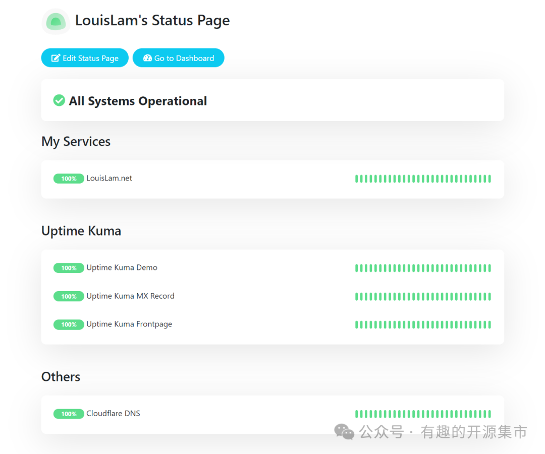Click the Uptime Kuma logo icon
545x454 pixels.
pos(56,22)
